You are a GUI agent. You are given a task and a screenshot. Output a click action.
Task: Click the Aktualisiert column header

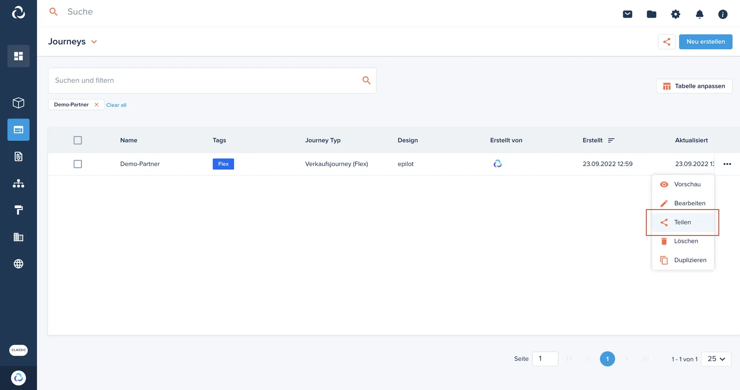tap(691, 140)
